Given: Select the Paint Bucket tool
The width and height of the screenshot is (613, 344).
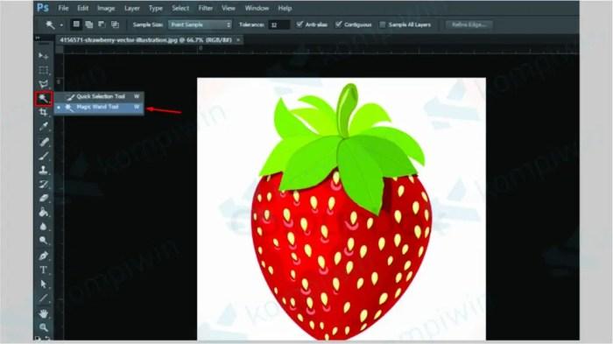Looking at the screenshot, I should pos(44,212).
